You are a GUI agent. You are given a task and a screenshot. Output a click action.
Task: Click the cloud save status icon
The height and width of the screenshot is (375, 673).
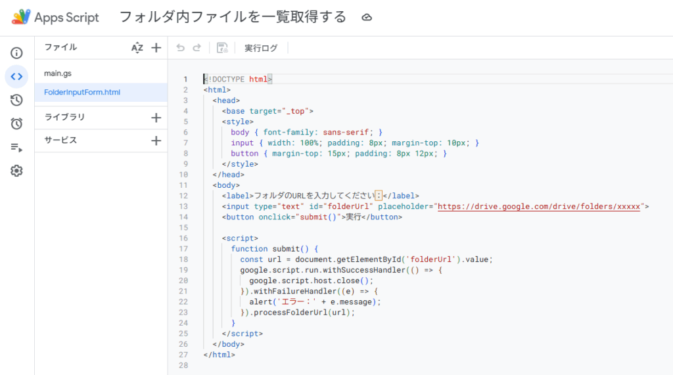(367, 18)
